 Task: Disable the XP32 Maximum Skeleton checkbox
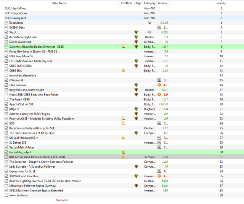6,190
